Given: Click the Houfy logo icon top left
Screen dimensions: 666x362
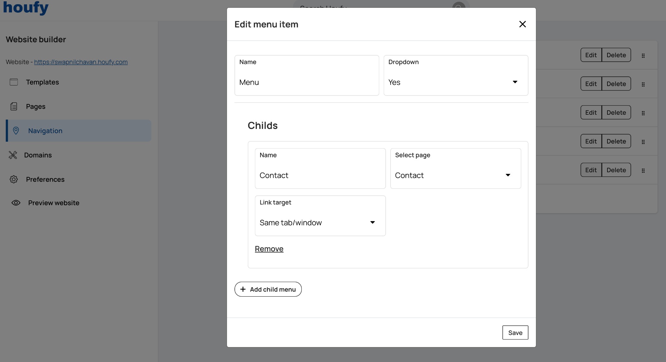Looking at the screenshot, I should pos(26,7).
